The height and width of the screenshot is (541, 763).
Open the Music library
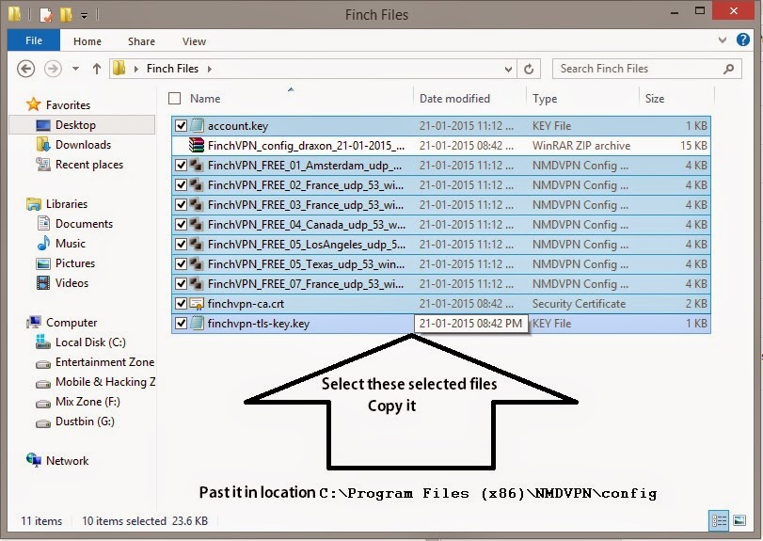[70, 244]
